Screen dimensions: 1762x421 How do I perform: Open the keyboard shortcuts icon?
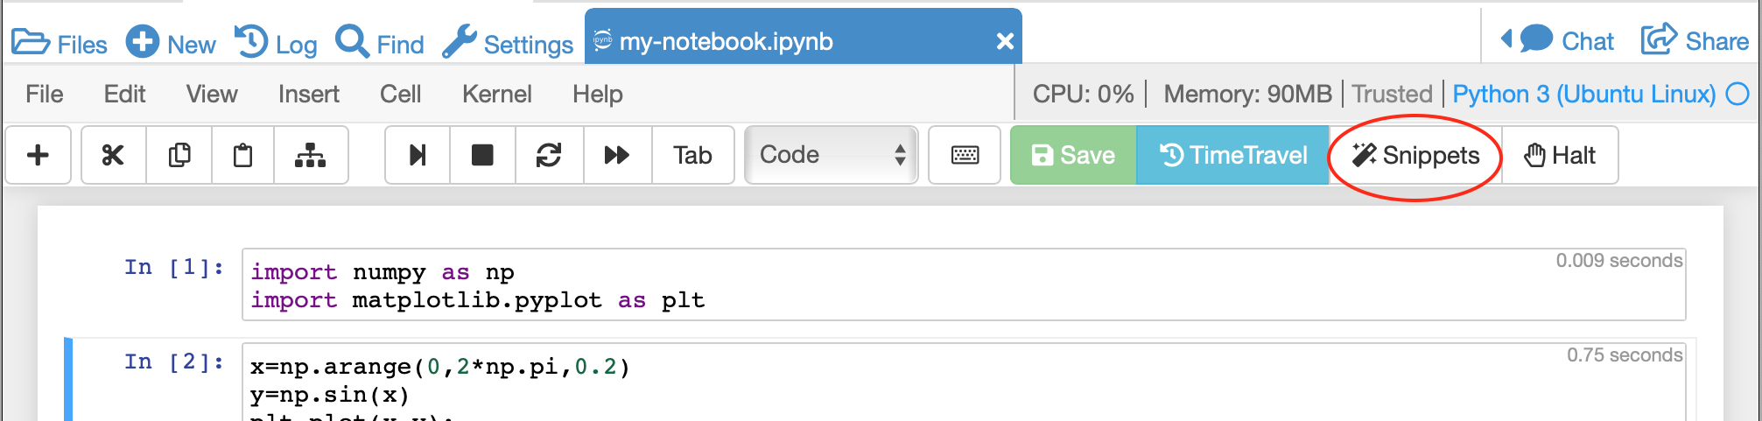[x=965, y=156]
